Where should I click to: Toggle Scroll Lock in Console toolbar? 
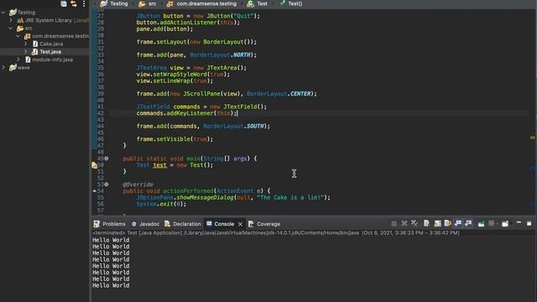pyautogui.click(x=437, y=224)
